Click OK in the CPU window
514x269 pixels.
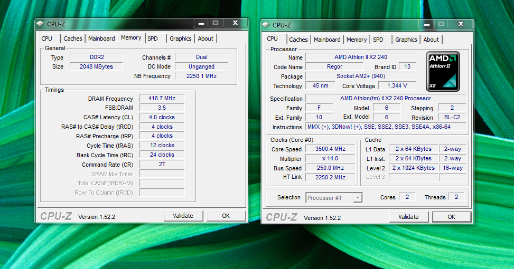coord(451,217)
